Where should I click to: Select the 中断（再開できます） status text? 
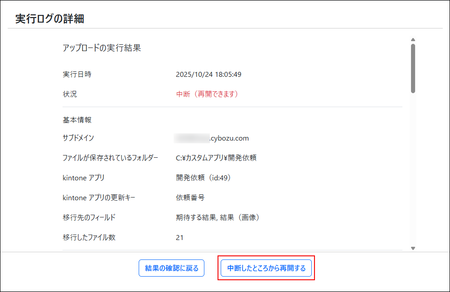click(207, 94)
